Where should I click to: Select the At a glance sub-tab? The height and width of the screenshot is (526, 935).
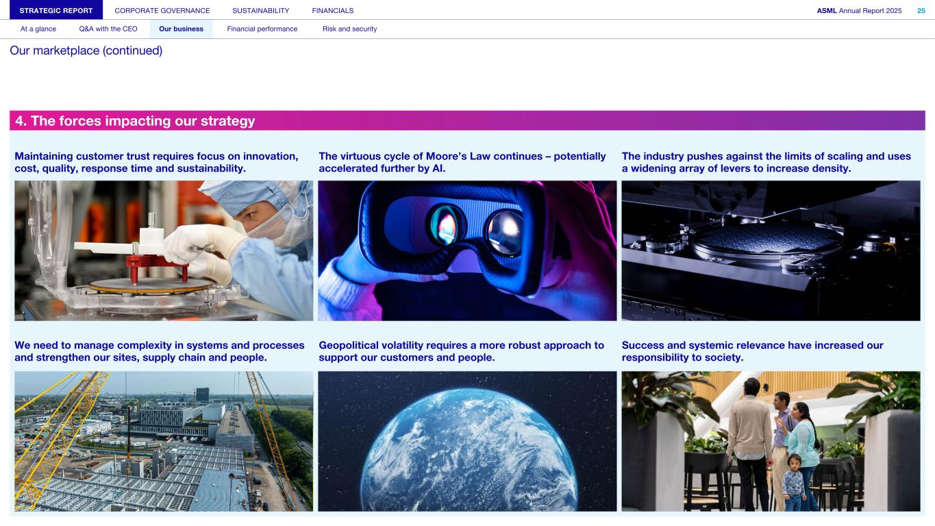38,29
